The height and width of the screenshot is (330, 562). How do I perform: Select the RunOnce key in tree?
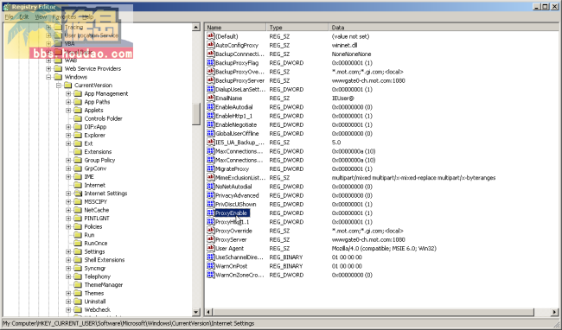(x=96, y=243)
